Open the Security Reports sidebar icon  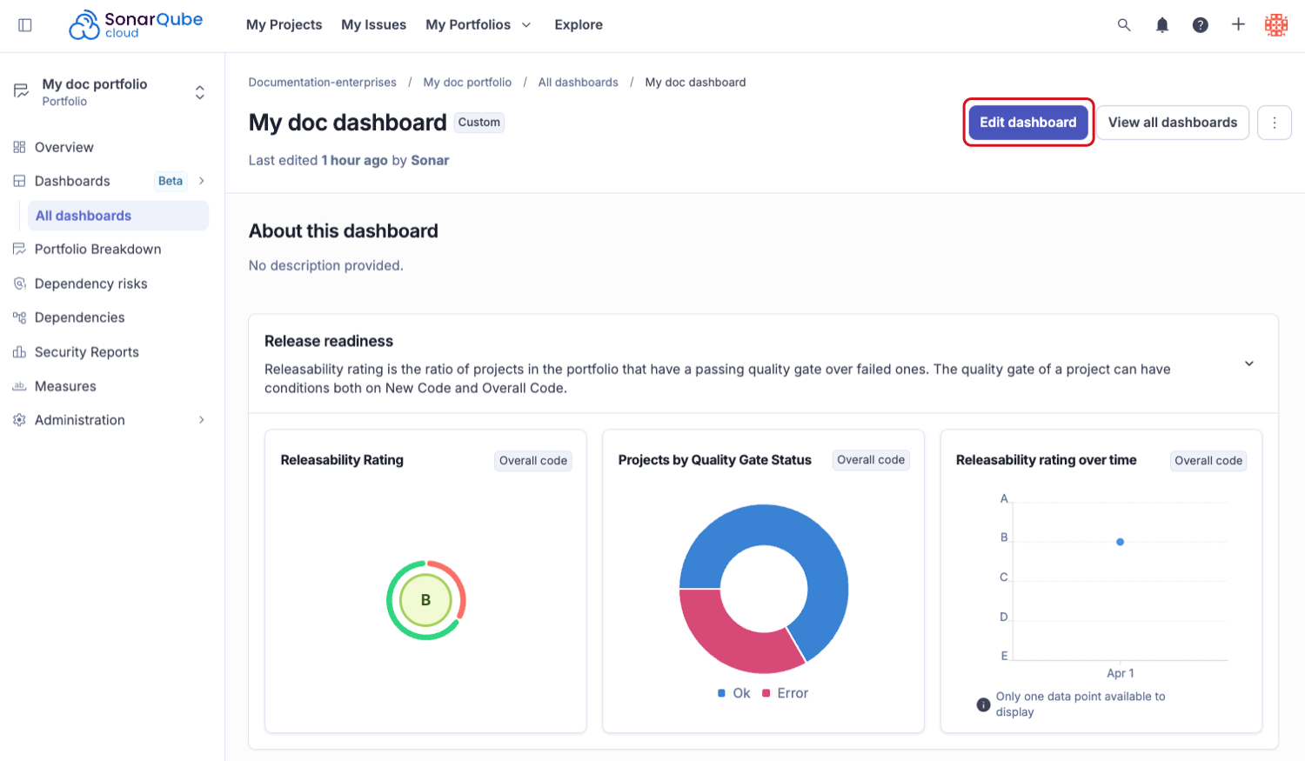click(19, 351)
